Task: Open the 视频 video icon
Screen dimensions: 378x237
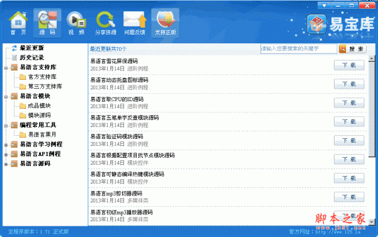Action: tap(76, 23)
